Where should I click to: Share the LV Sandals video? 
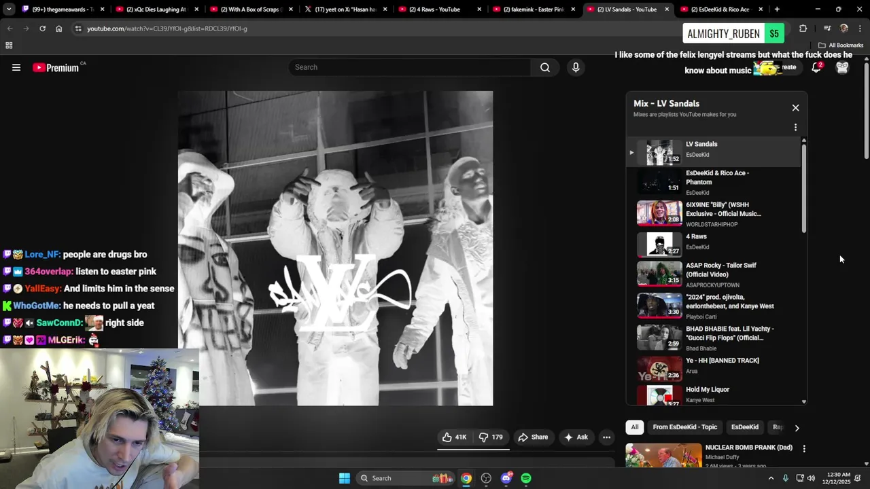[x=533, y=437]
